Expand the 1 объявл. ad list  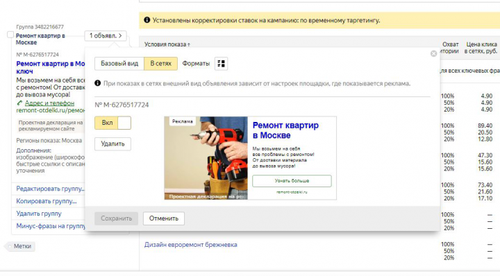click(106, 35)
